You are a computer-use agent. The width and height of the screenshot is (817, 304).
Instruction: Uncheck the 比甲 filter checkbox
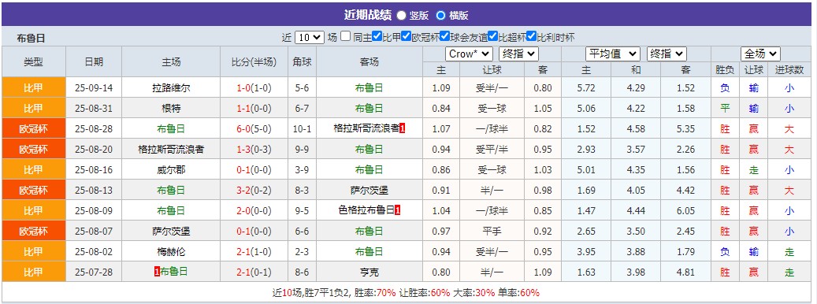(x=377, y=36)
